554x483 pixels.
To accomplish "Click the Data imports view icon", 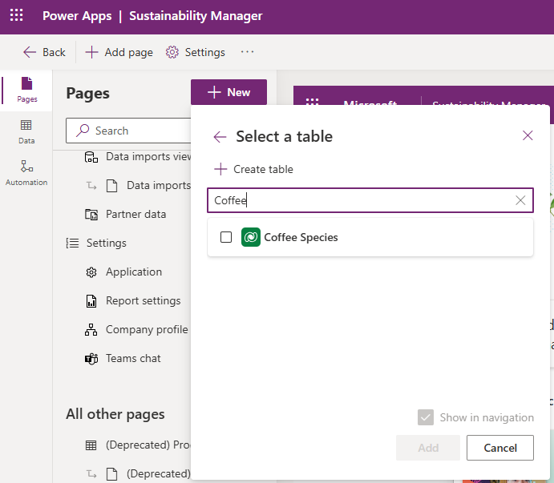I will pos(91,157).
